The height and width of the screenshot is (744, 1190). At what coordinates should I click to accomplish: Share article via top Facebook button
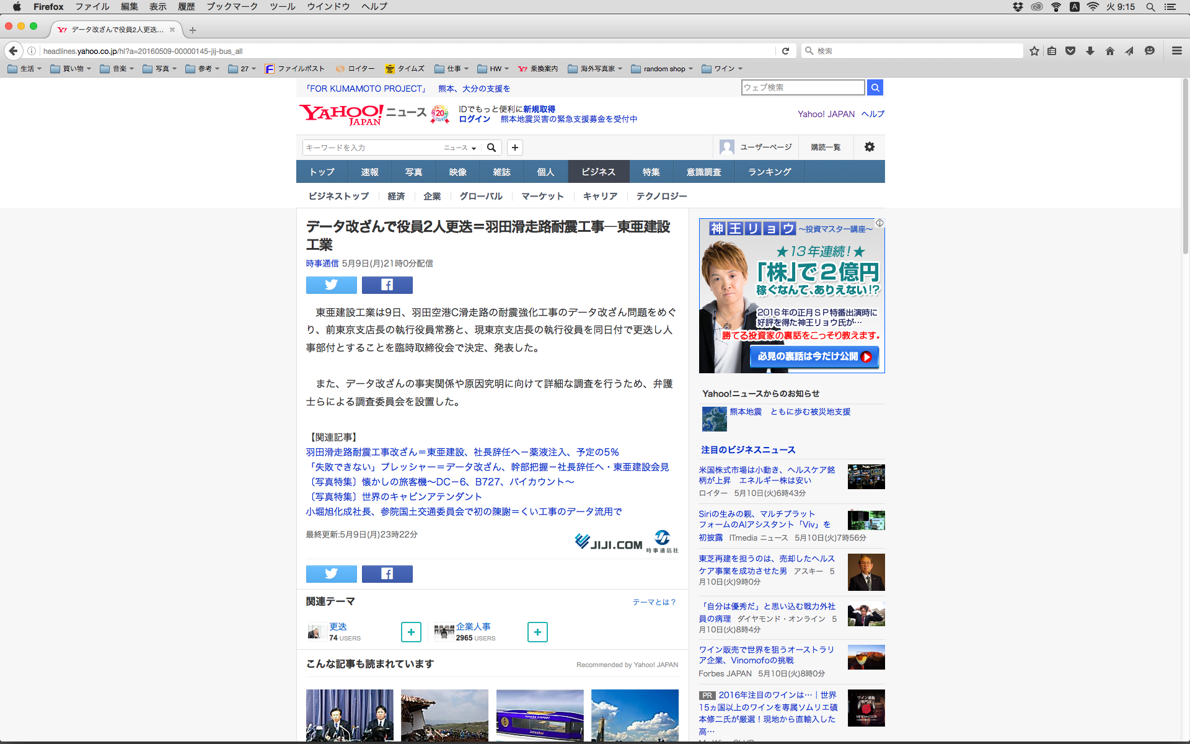[387, 285]
